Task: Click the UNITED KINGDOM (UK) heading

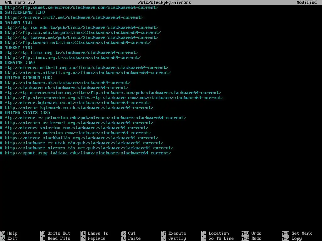Action: (26, 78)
